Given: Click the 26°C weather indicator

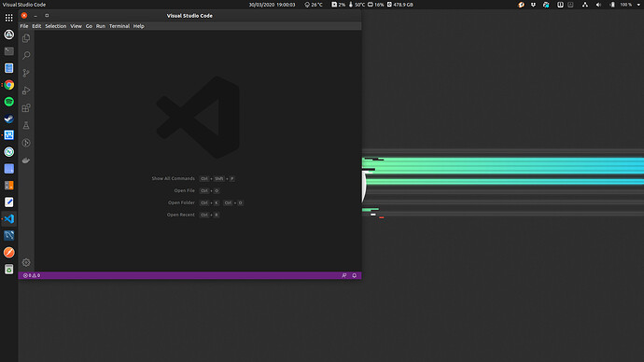Looking at the screenshot, I should tap(314, 5).
